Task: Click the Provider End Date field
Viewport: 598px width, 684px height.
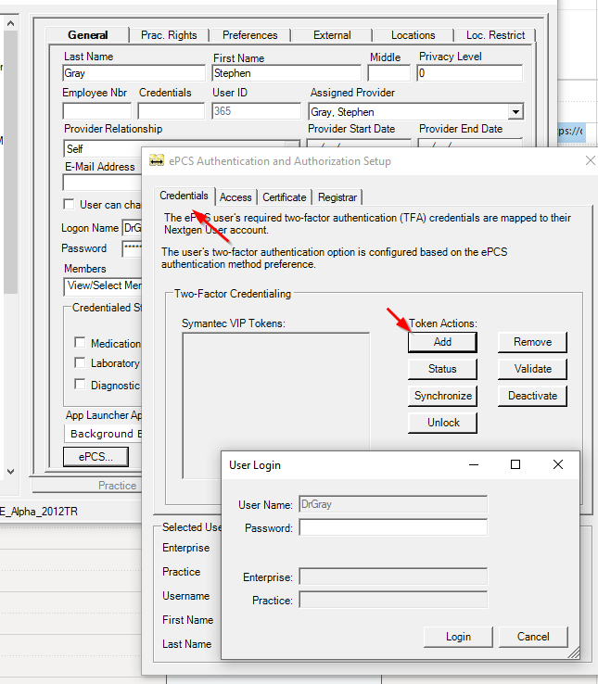Action: click(470, 143)
